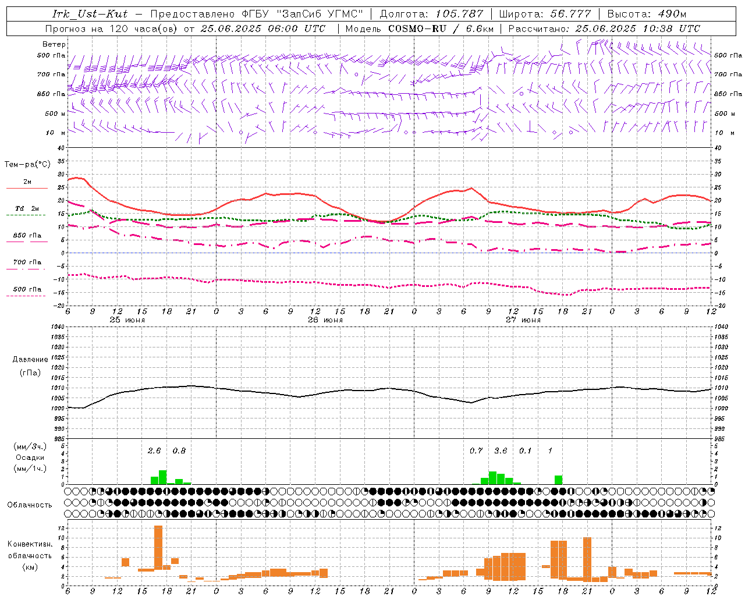The height and width of the screenshot is (596, 745).
Task: Click the tallest orange convective cloud bar on 25 июня
Action: pos(158,548)
